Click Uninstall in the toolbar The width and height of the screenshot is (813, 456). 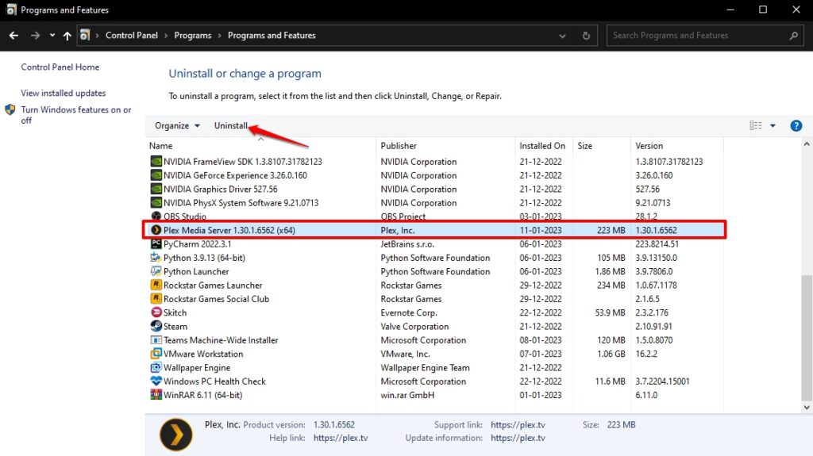(231, 126)
